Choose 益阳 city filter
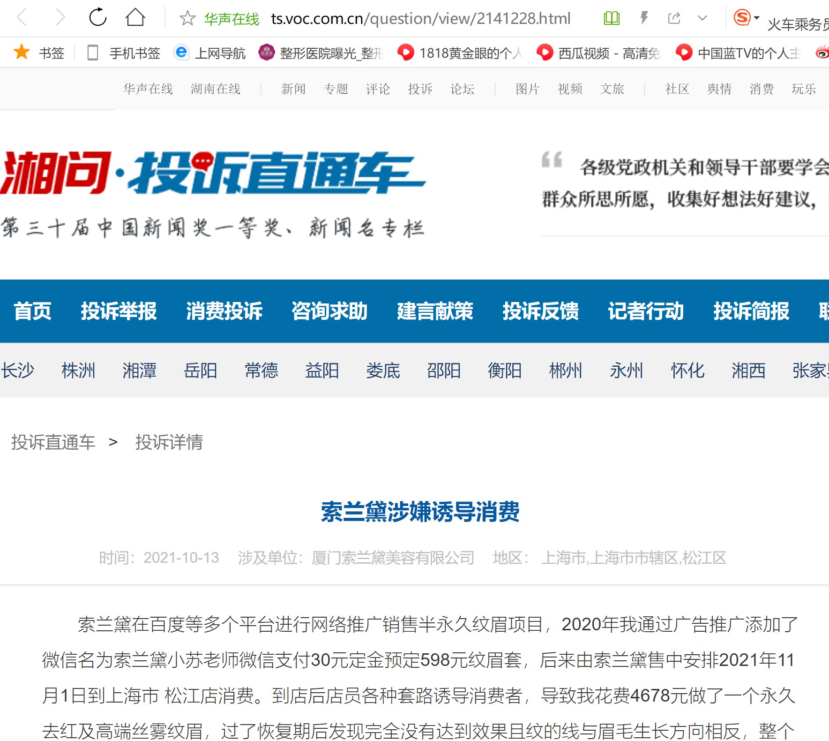The height and width of the screenshot is (741, 829). click(322, 370)
